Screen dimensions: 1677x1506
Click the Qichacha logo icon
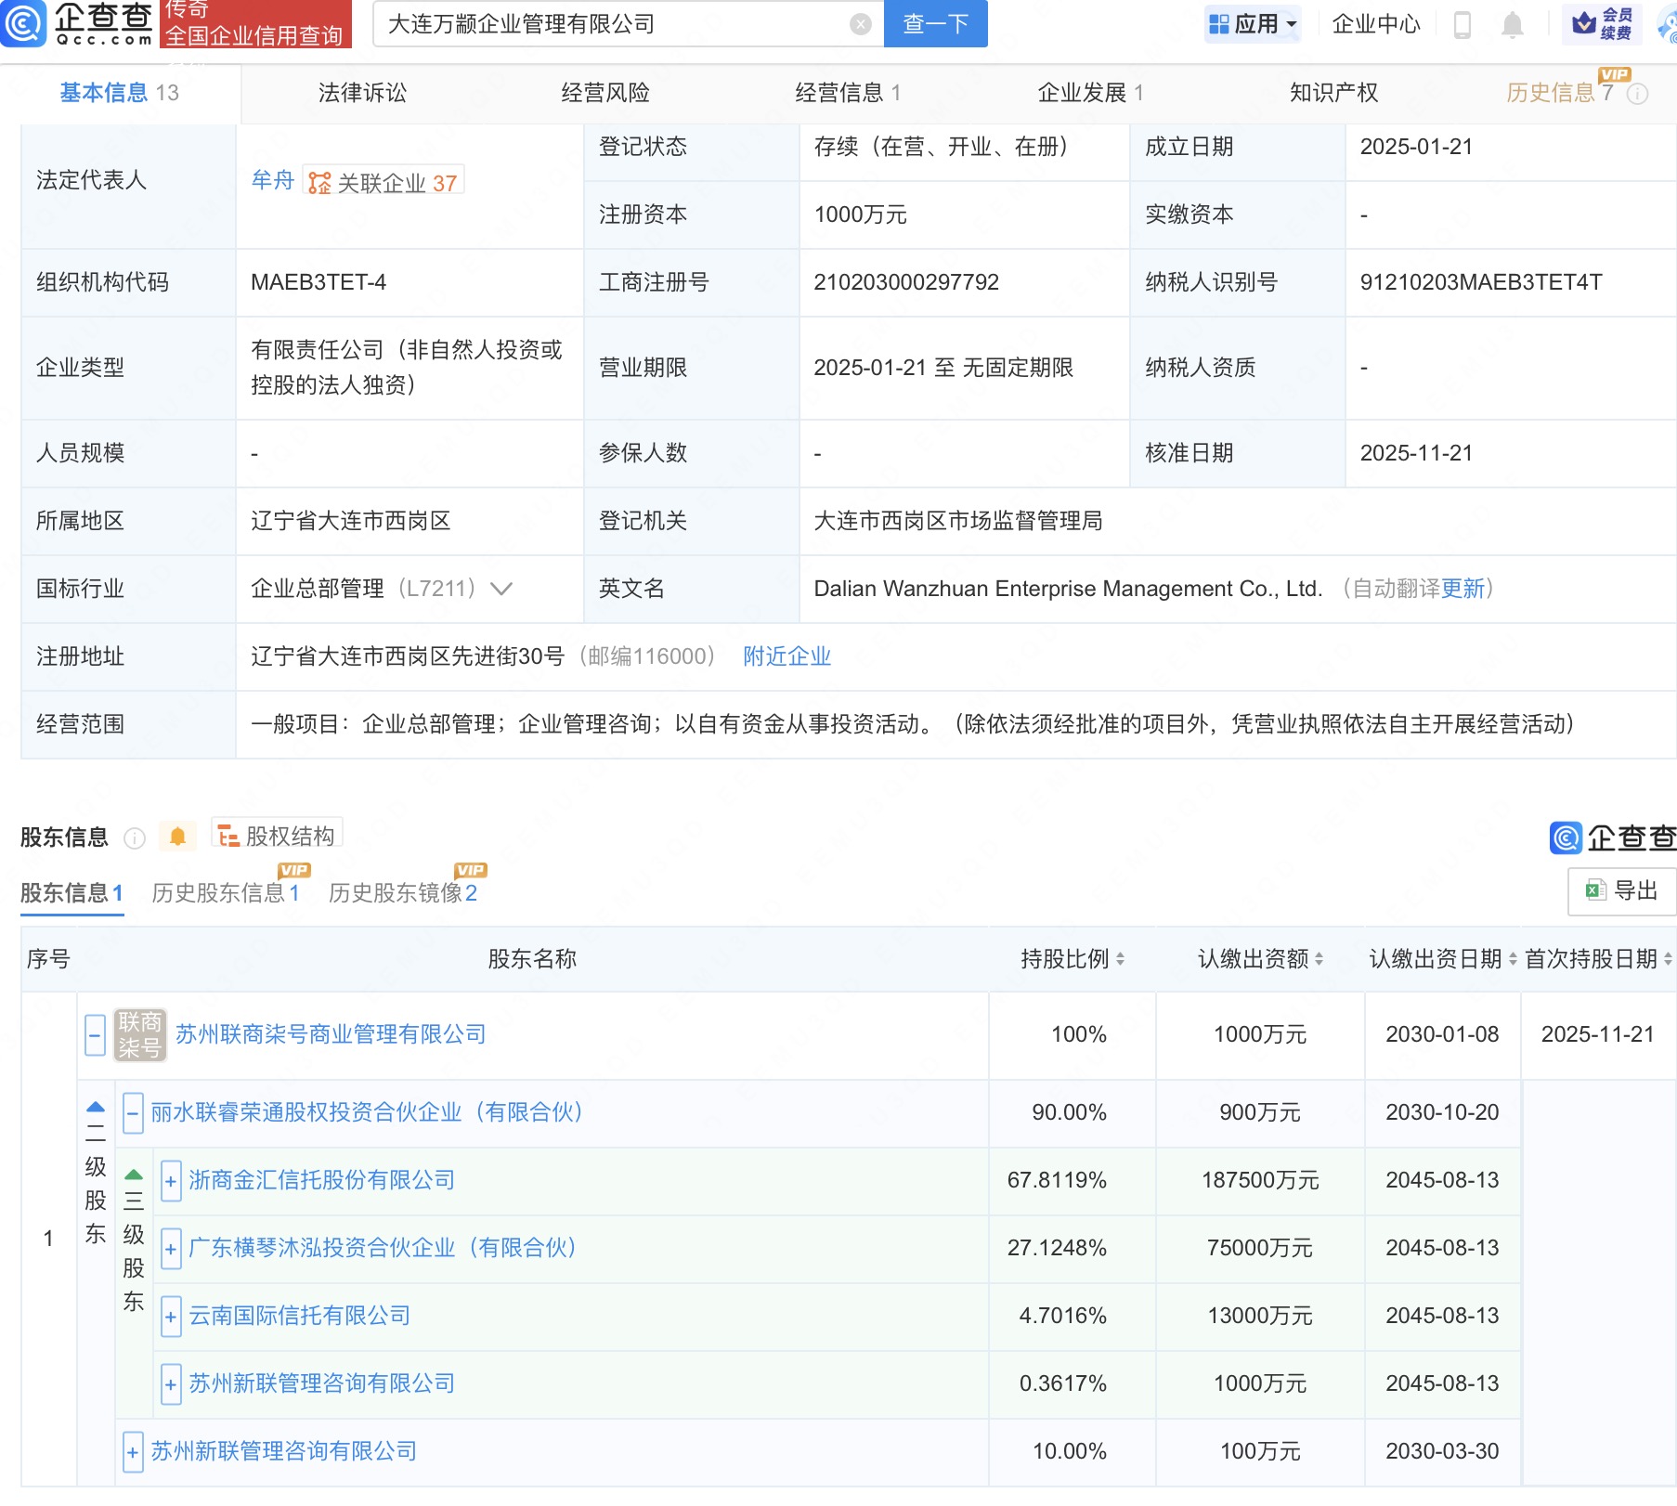(24, 24)
